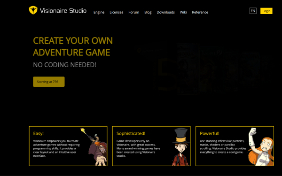Viewport: 282px width, 176px height.
Task: Click the CREATE YOUR OWN ADVENTURE GAME headline
Action: (73, 46)
